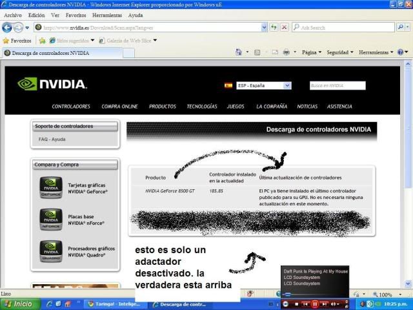
Task: Open the search provider dropdown arrow
Action: click(x=408, y=27)
